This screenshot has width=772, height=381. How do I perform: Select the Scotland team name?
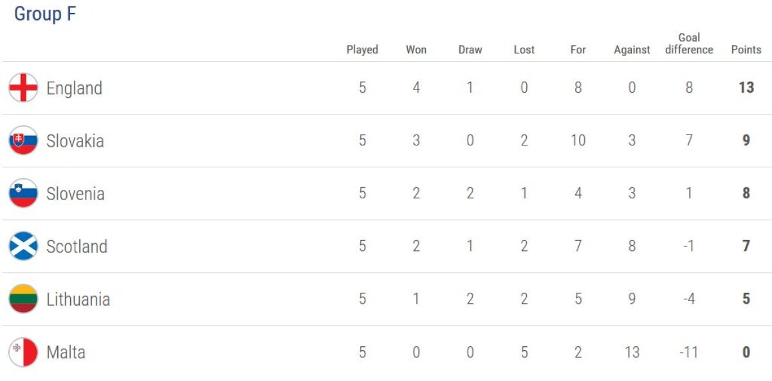pos(77,246)
